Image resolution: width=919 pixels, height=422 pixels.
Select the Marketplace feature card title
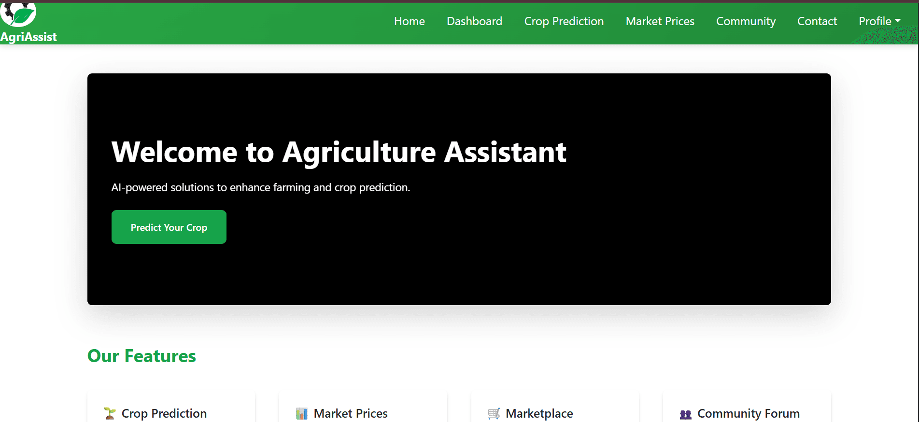pos(539,413)
